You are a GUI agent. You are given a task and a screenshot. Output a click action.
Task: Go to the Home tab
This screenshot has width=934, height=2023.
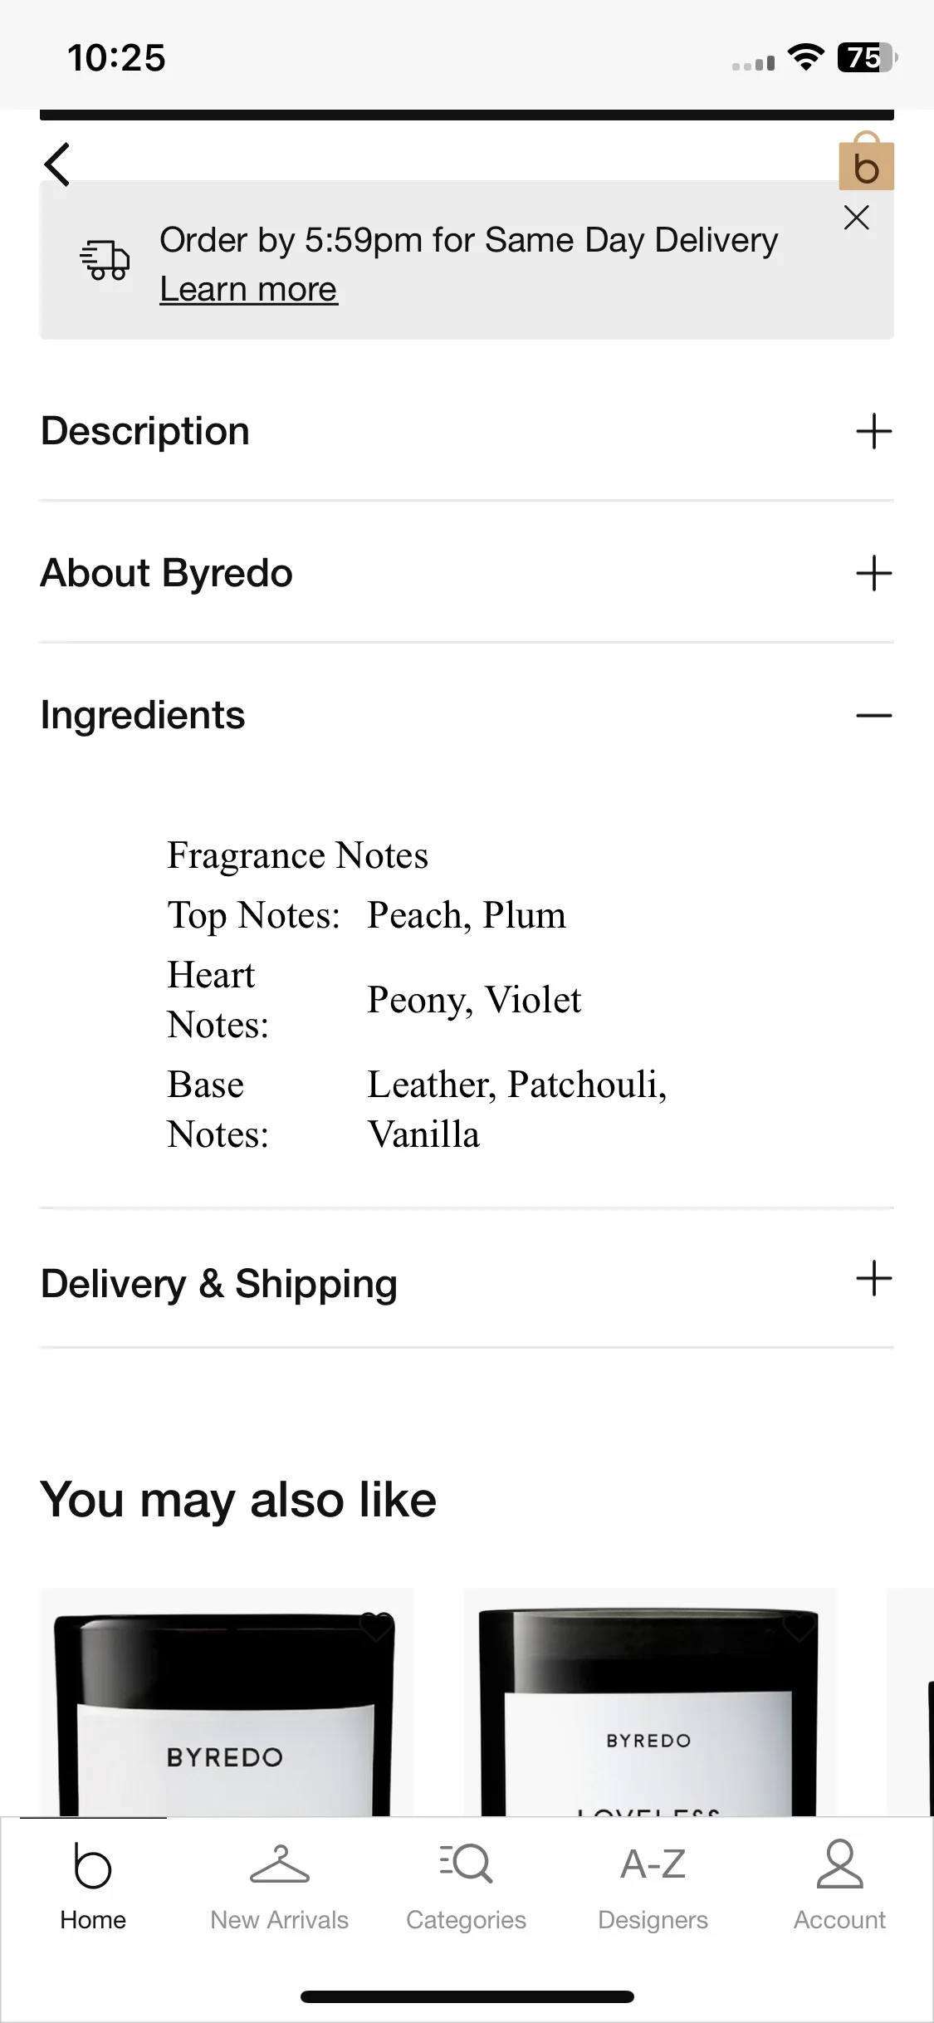pos(93,1887)
